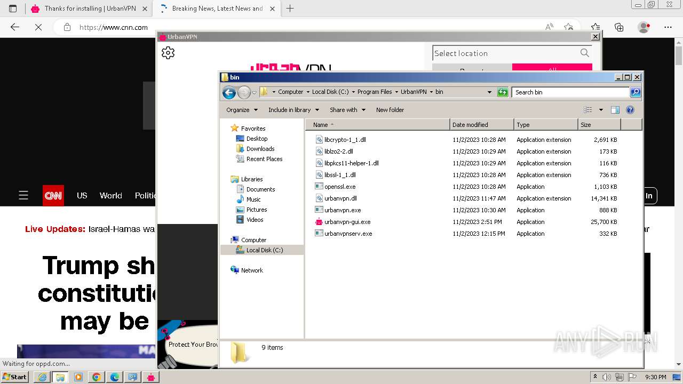Screen dimensions: 683x384
Task: Click the Edge address bar URL
Action: (114, 27)
